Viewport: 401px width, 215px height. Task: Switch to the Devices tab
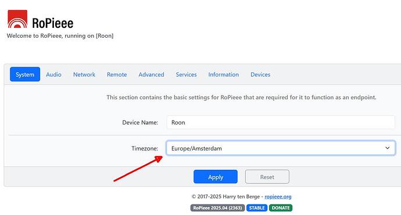(260, 75)
